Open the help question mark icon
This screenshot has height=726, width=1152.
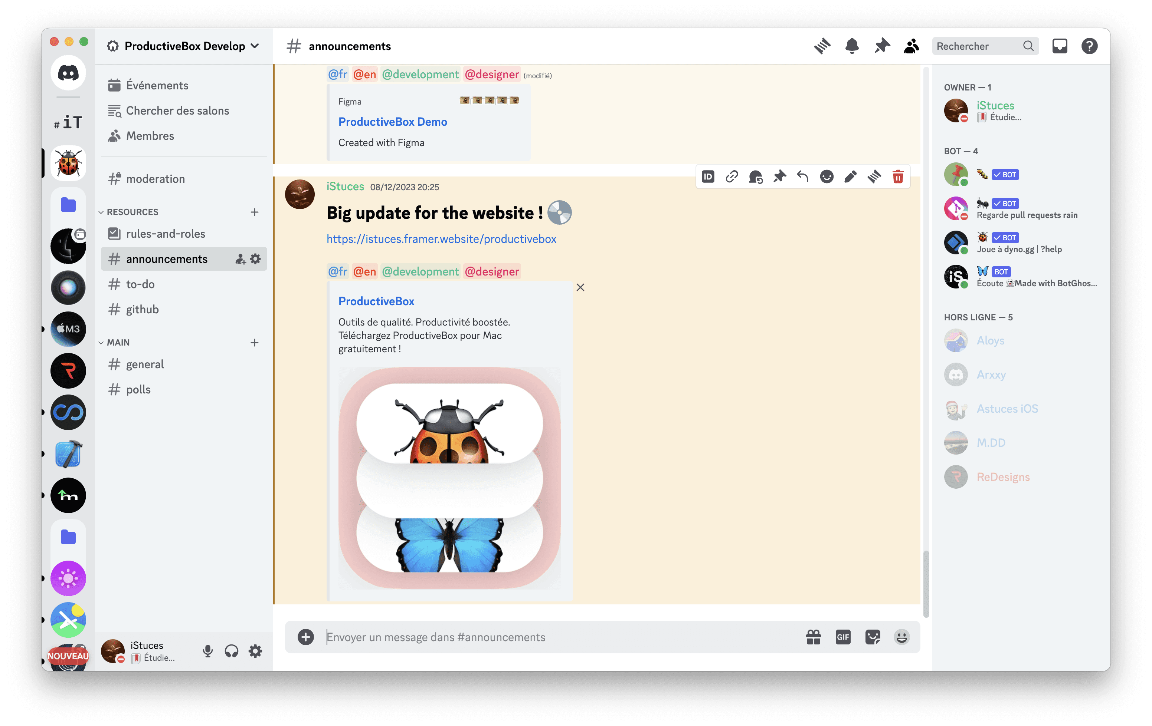click(1089, 46)
